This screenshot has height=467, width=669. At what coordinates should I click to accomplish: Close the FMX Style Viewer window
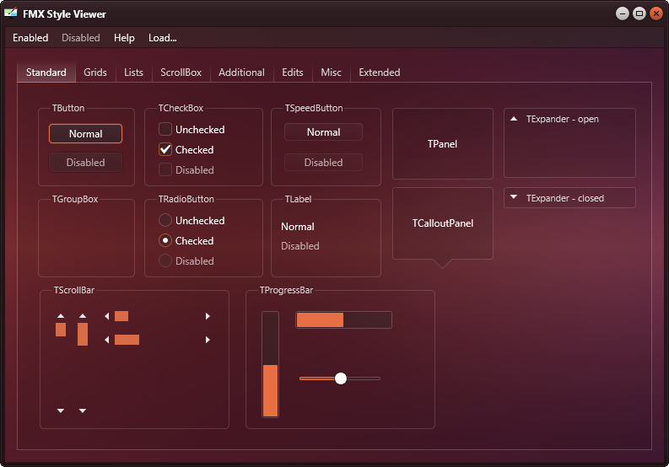[656, 13]
